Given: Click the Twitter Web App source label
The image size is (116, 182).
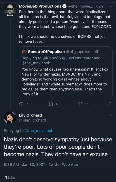Looking at the screenshot, I should pyautogui.click(x=63, y=165).
